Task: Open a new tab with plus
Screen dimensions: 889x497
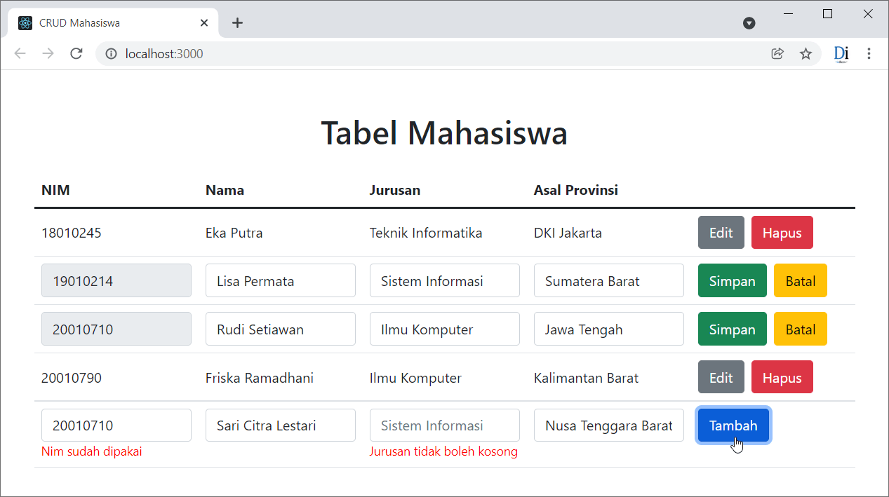Action: pos(237,22)
